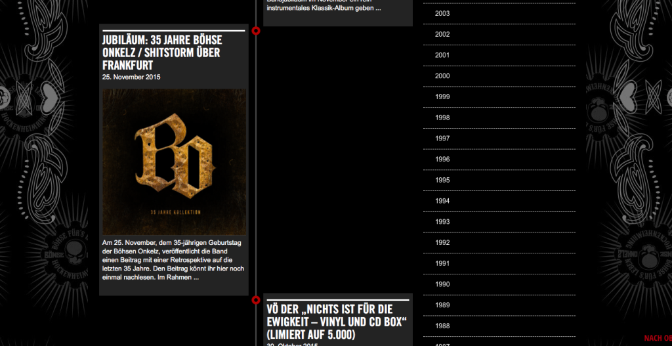Viewport: 672px width, 346px height.
Task: Jump to the 1992 archive year
Action: click(442, 243)
